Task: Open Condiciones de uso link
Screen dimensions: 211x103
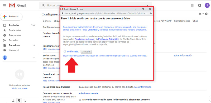Action: [x=84, y=39]
